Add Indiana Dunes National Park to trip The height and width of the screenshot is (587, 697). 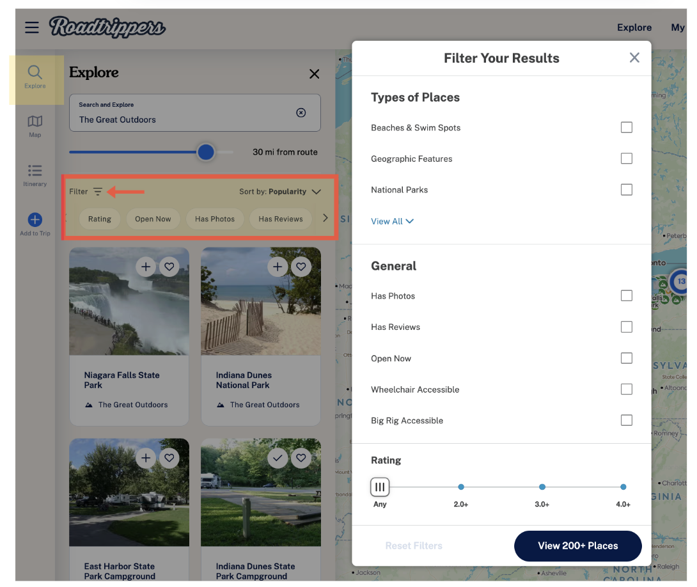pyautogui.click(x=278, y=267)
